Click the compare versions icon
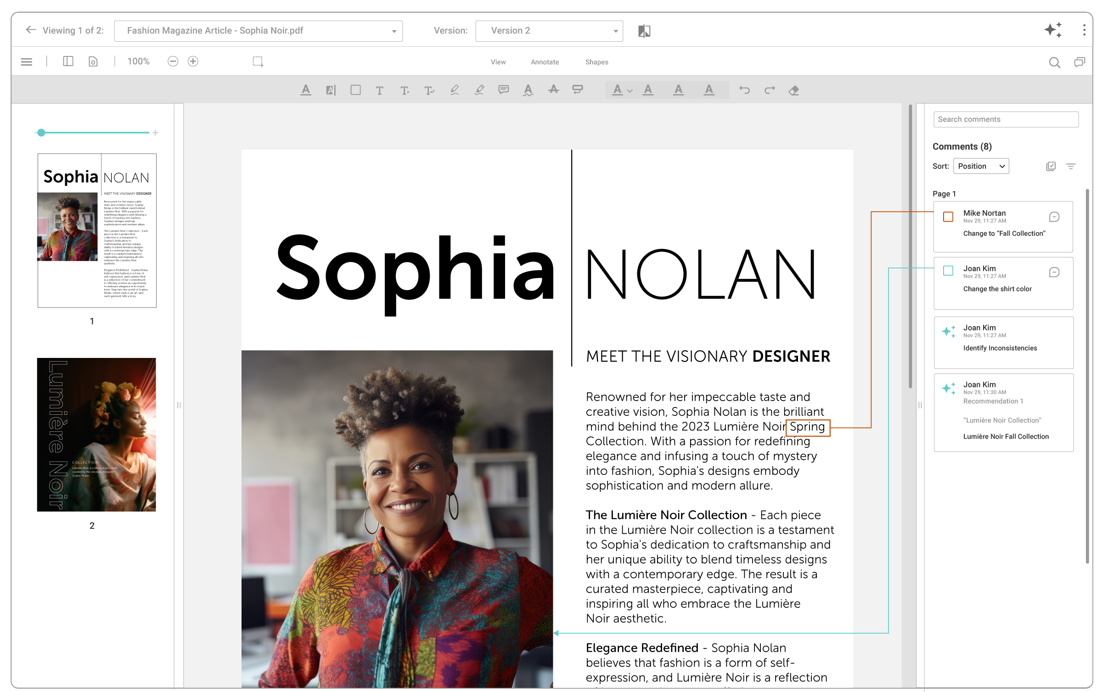The image size is (1102, 692). pos(644,31)
